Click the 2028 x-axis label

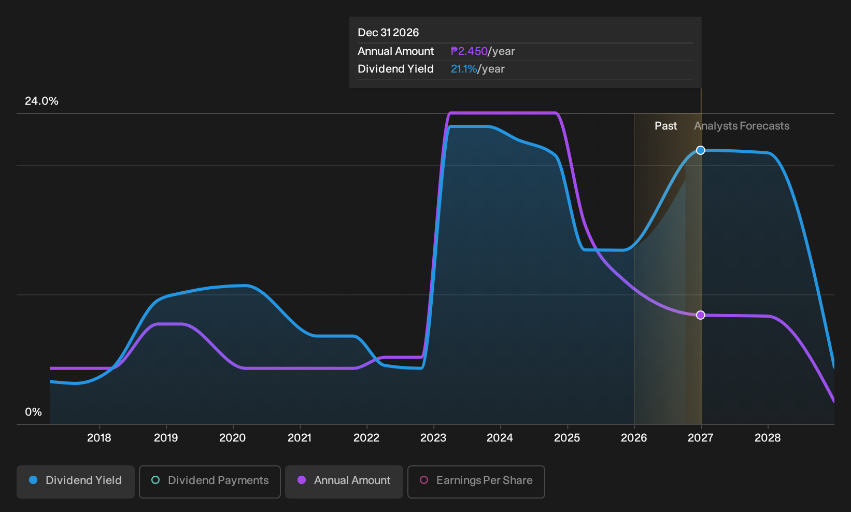768,438
